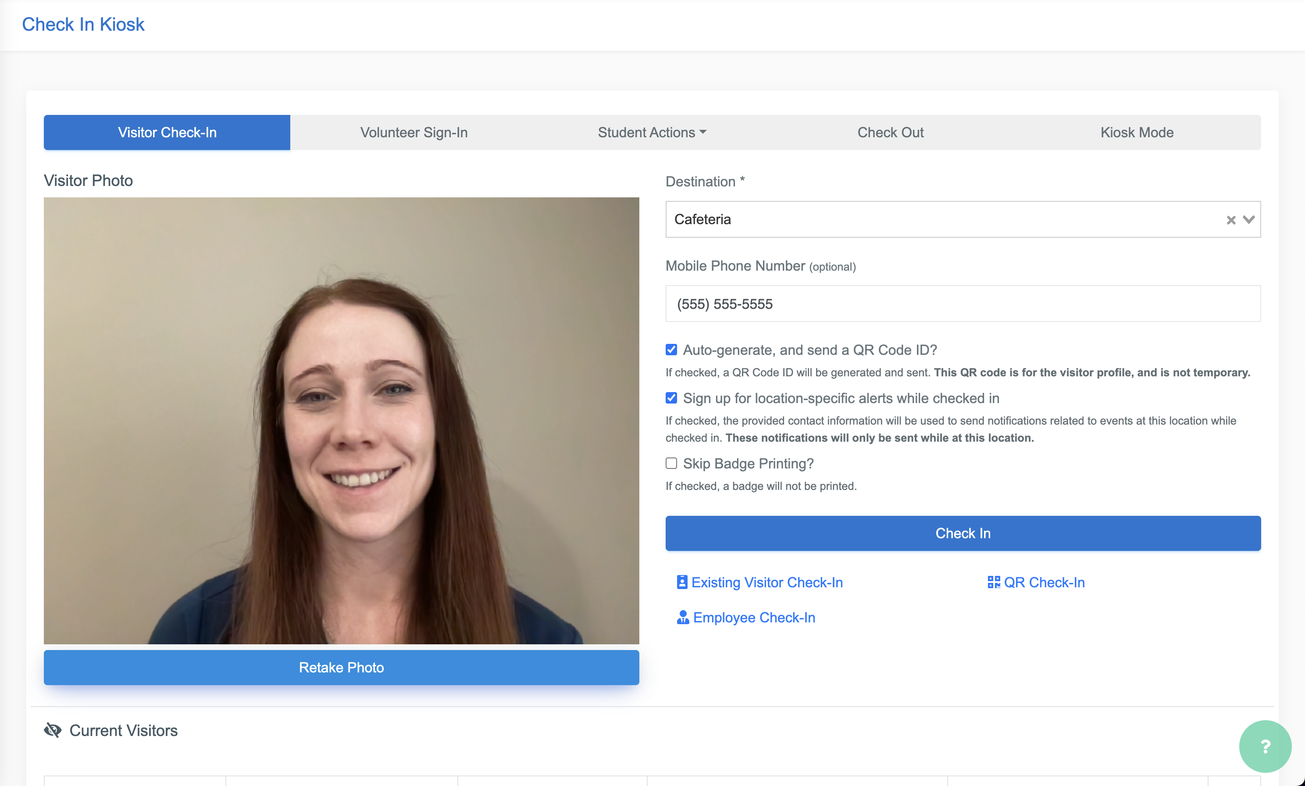The image size is (1305, 786).
Task: Toggle the Current Visitors eye-slash icon
Action: (x=53, y=730)
